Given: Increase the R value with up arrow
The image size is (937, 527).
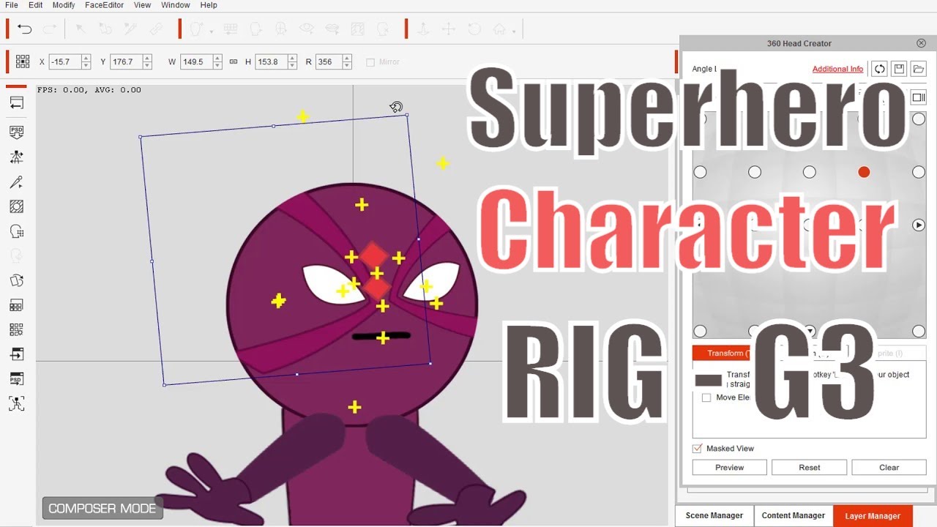Looking at the screenshot, I should [347, 59].
